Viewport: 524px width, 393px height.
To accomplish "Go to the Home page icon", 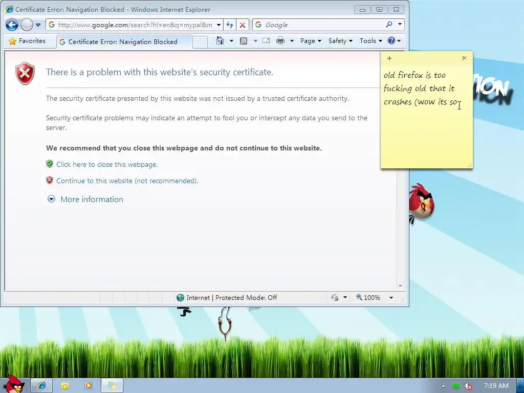I will click(x=220, y=41).
